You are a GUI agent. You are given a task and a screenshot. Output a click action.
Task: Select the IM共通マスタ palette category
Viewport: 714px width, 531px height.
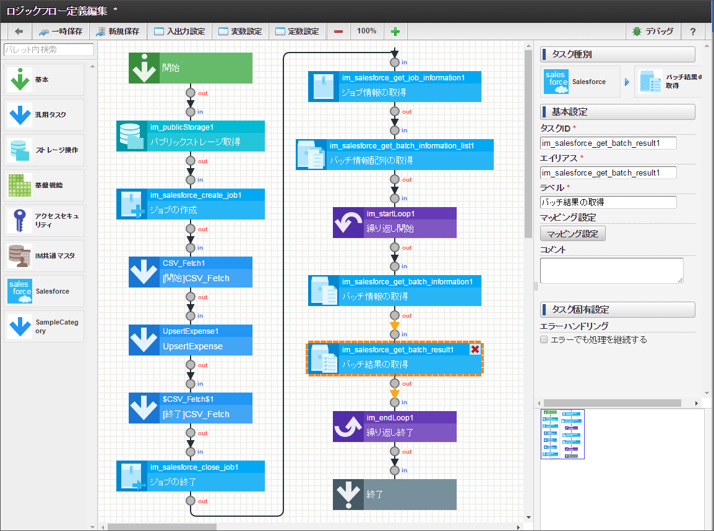[x=44, y=256]
